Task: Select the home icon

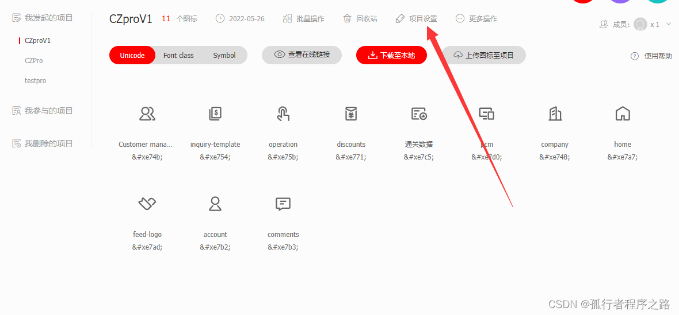Action: coord(623,114)
